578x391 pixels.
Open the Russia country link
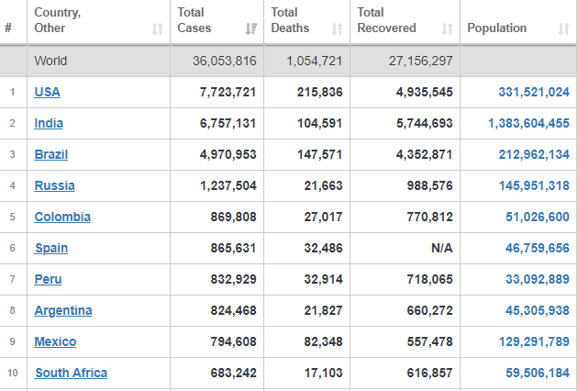[54, 185]
